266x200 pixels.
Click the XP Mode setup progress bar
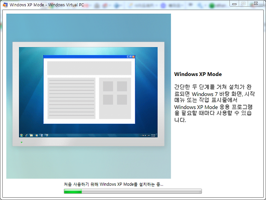pyautogui.click(x=133, y=191)
